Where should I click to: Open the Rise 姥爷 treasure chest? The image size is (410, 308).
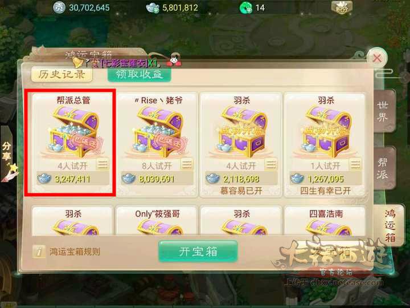point(158,131)
